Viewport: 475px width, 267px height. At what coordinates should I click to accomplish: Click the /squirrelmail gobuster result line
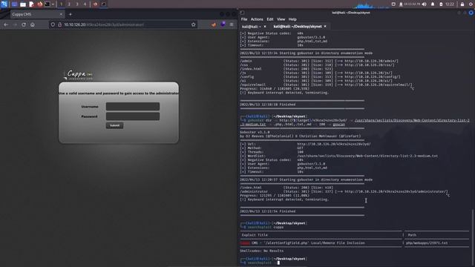(x=326, y=85)
